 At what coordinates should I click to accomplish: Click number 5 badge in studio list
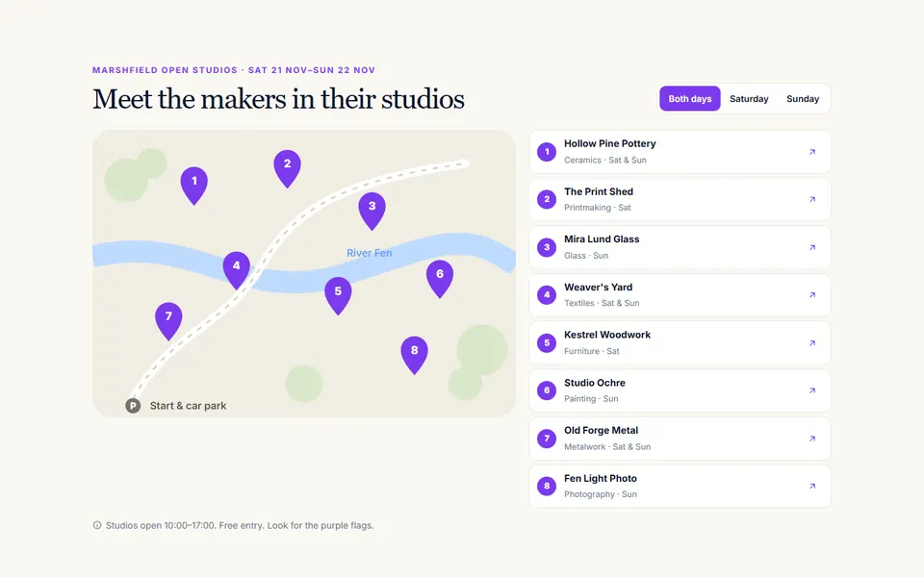(547, 342)
